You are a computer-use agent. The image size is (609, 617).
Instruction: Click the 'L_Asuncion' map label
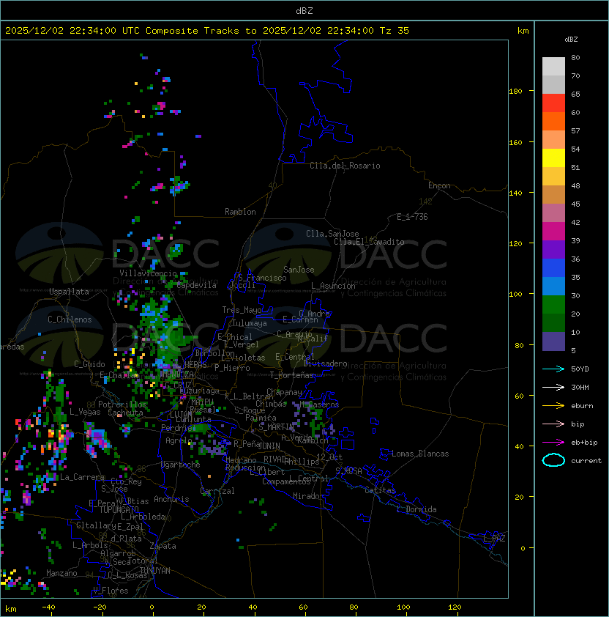click(333, 286)
